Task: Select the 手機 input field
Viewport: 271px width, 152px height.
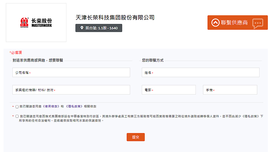Action: click(x=230, y=90)
